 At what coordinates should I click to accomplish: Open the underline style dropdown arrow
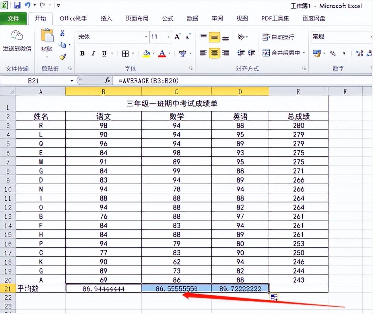click(x=112, y=53)
